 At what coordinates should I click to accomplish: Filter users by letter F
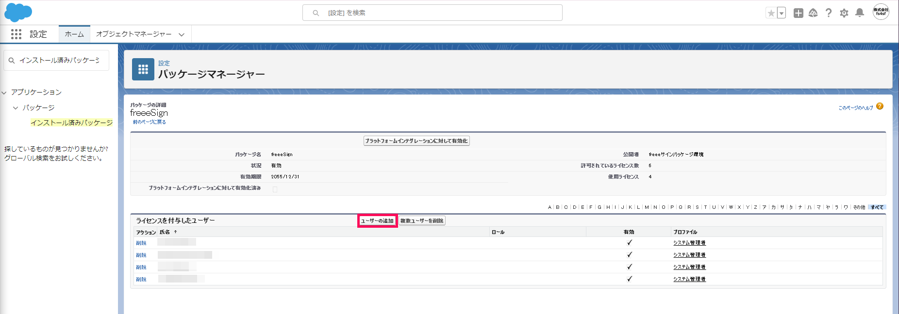pyautogui.click(x=591, y=207)
